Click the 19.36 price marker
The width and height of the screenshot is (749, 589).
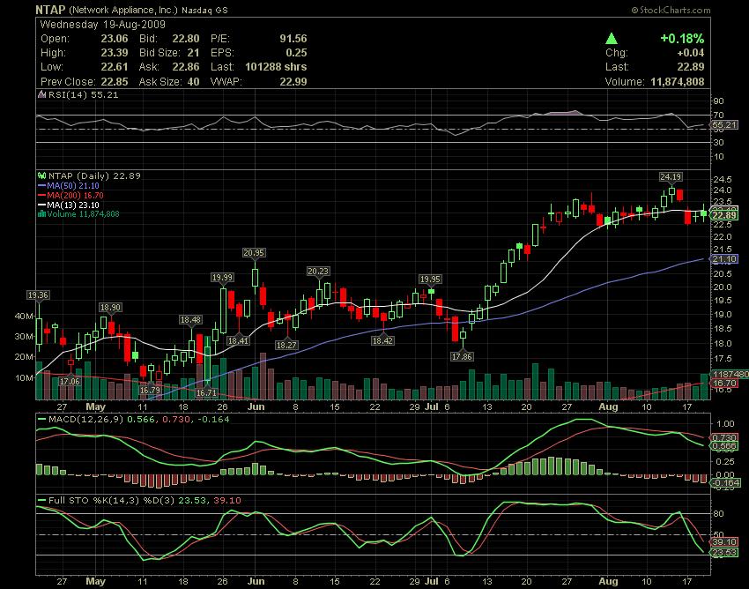(38, 295)
